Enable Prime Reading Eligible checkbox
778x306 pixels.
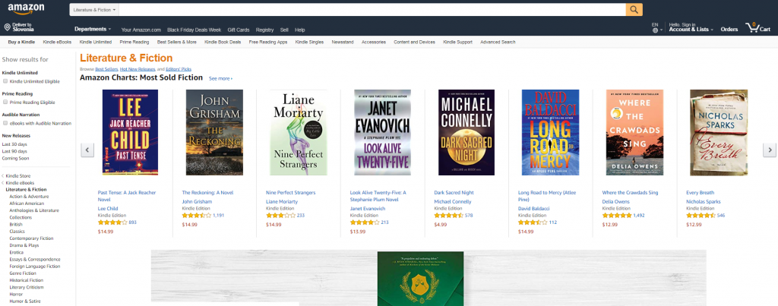[5, 103]
